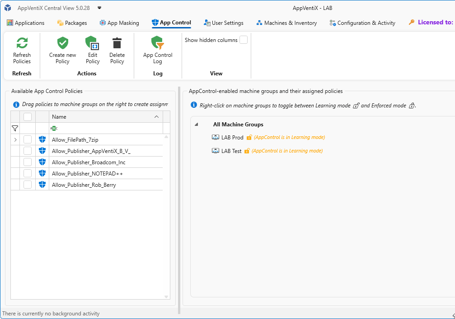Switch to Machines & Inventory tab
Viewport: 455px width, 319px height.
click(x=286, y=23)
